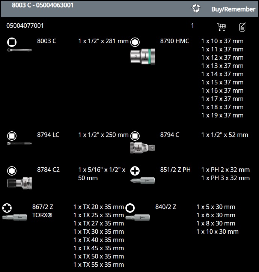Click the spec 1 x 5/16" x 1/2" x 50 mm

[x=102, y=174]
